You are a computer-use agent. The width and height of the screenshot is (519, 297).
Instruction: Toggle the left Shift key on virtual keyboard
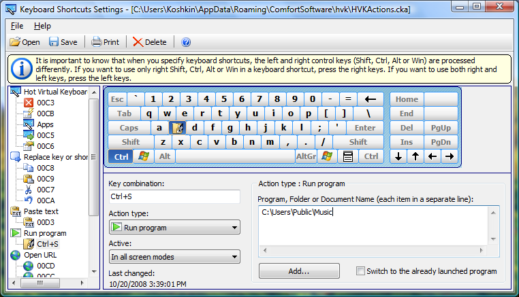(x=131, y=142)
